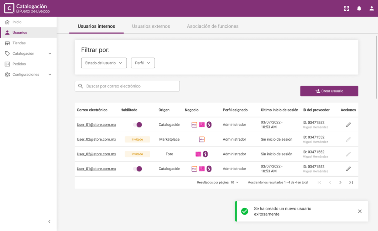Open the user profile icon in header
The image size is (378, 231).
tap(371, 8)
